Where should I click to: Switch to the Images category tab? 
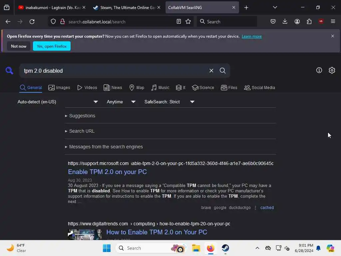click(x=59, y=88)
